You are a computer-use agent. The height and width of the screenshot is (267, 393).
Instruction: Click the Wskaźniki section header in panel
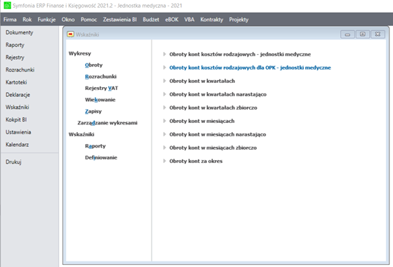pyautogui.click(x=81, y=134)
